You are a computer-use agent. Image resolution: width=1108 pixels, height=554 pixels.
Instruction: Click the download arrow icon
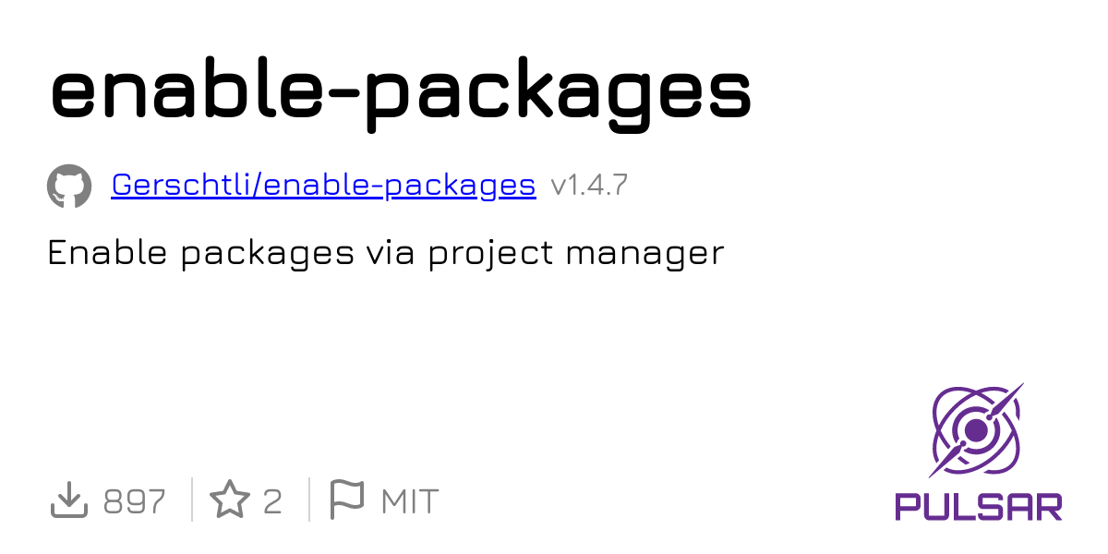pyautogui.click(x=67, y=500)
